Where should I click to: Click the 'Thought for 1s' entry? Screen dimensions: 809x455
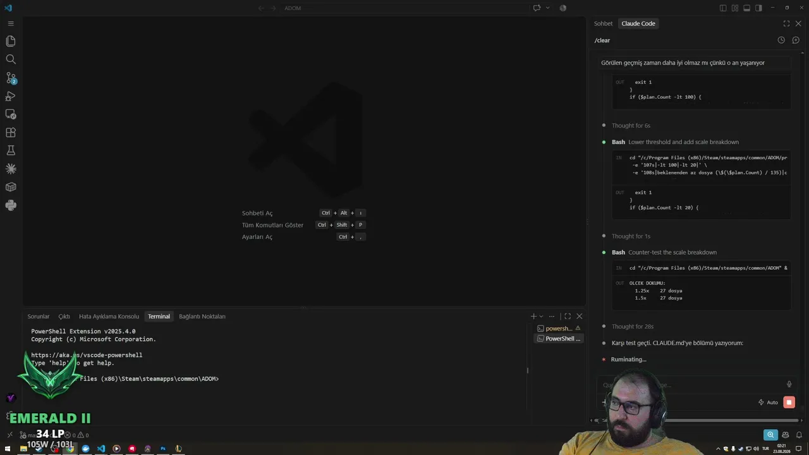pyautogui.click(x=631, y=236)
